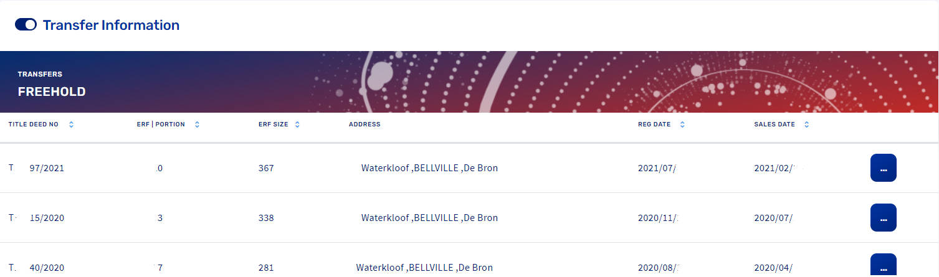Click the Sales Date column header
The image size is (939, 277).
775,124
